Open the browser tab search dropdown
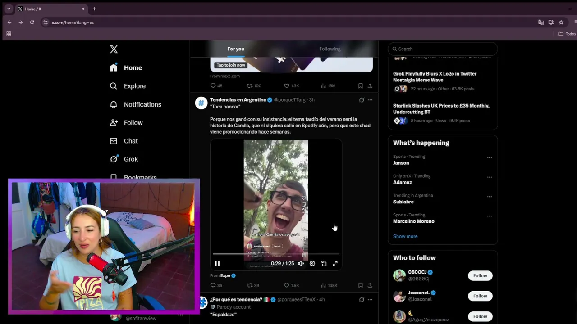 (9, 9)
